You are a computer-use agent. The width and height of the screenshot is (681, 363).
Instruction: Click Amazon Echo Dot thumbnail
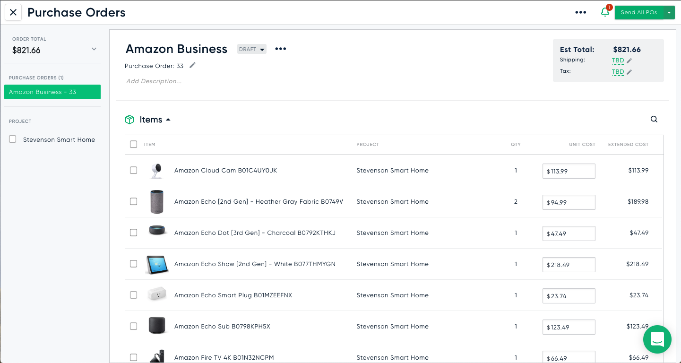tap(157, 231)
